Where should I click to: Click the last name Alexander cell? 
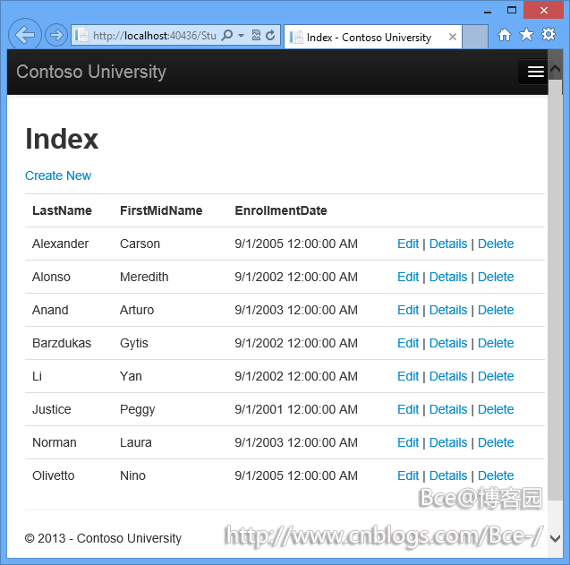click(x=60, y=244)
